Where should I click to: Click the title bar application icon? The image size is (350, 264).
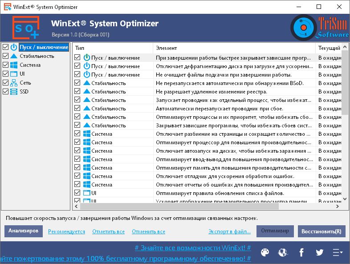tap(8, 7)
